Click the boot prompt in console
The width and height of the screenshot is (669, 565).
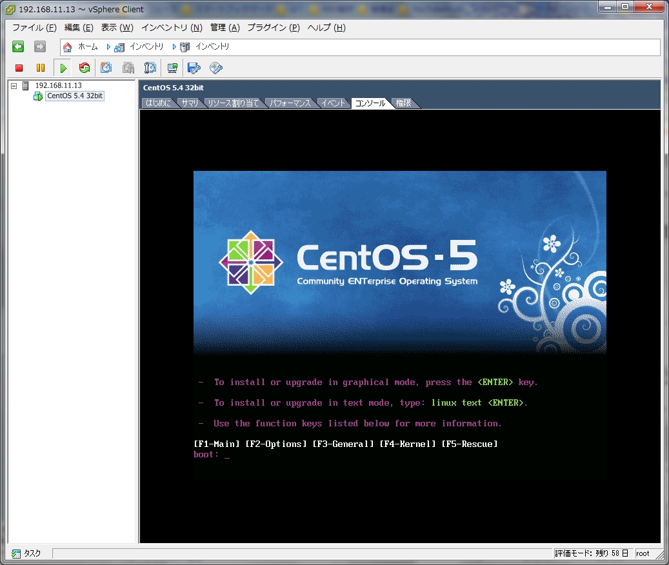click(x=212, y=455)
